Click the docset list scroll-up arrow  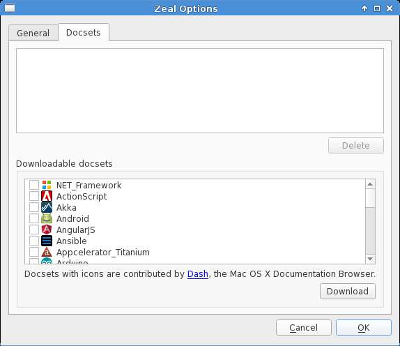370,184
